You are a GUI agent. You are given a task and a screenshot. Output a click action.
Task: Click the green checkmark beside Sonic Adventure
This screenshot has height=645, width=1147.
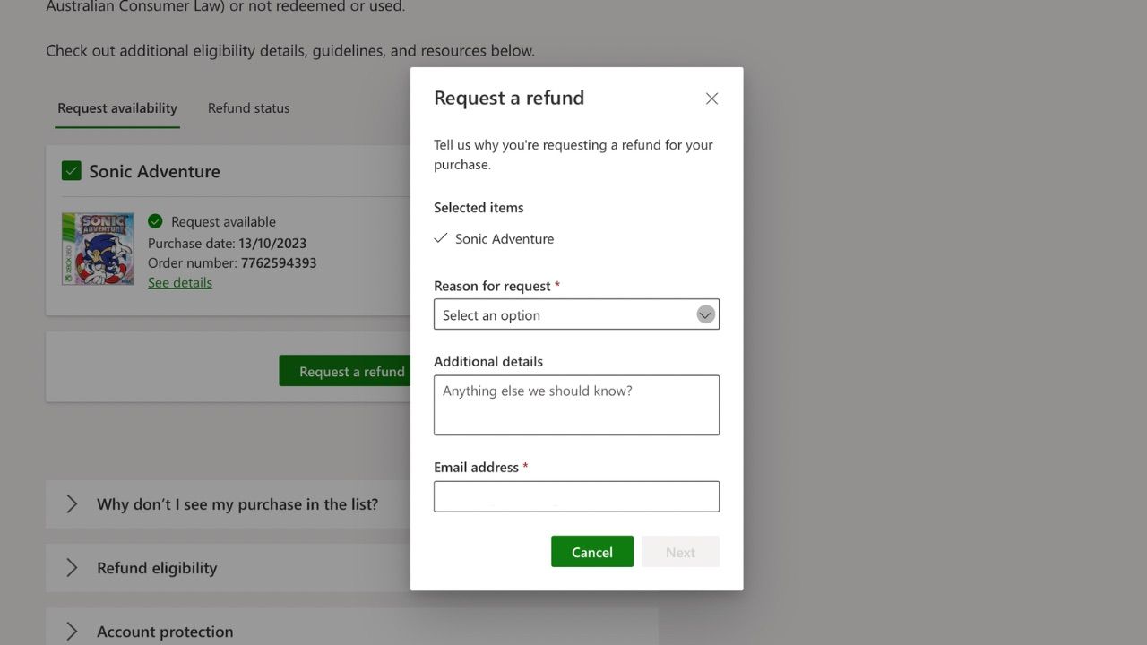coord(71,170)
